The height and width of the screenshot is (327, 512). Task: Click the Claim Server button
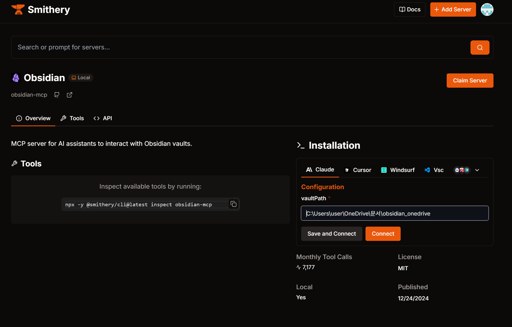pyautogui.click(x=470, y=81)
